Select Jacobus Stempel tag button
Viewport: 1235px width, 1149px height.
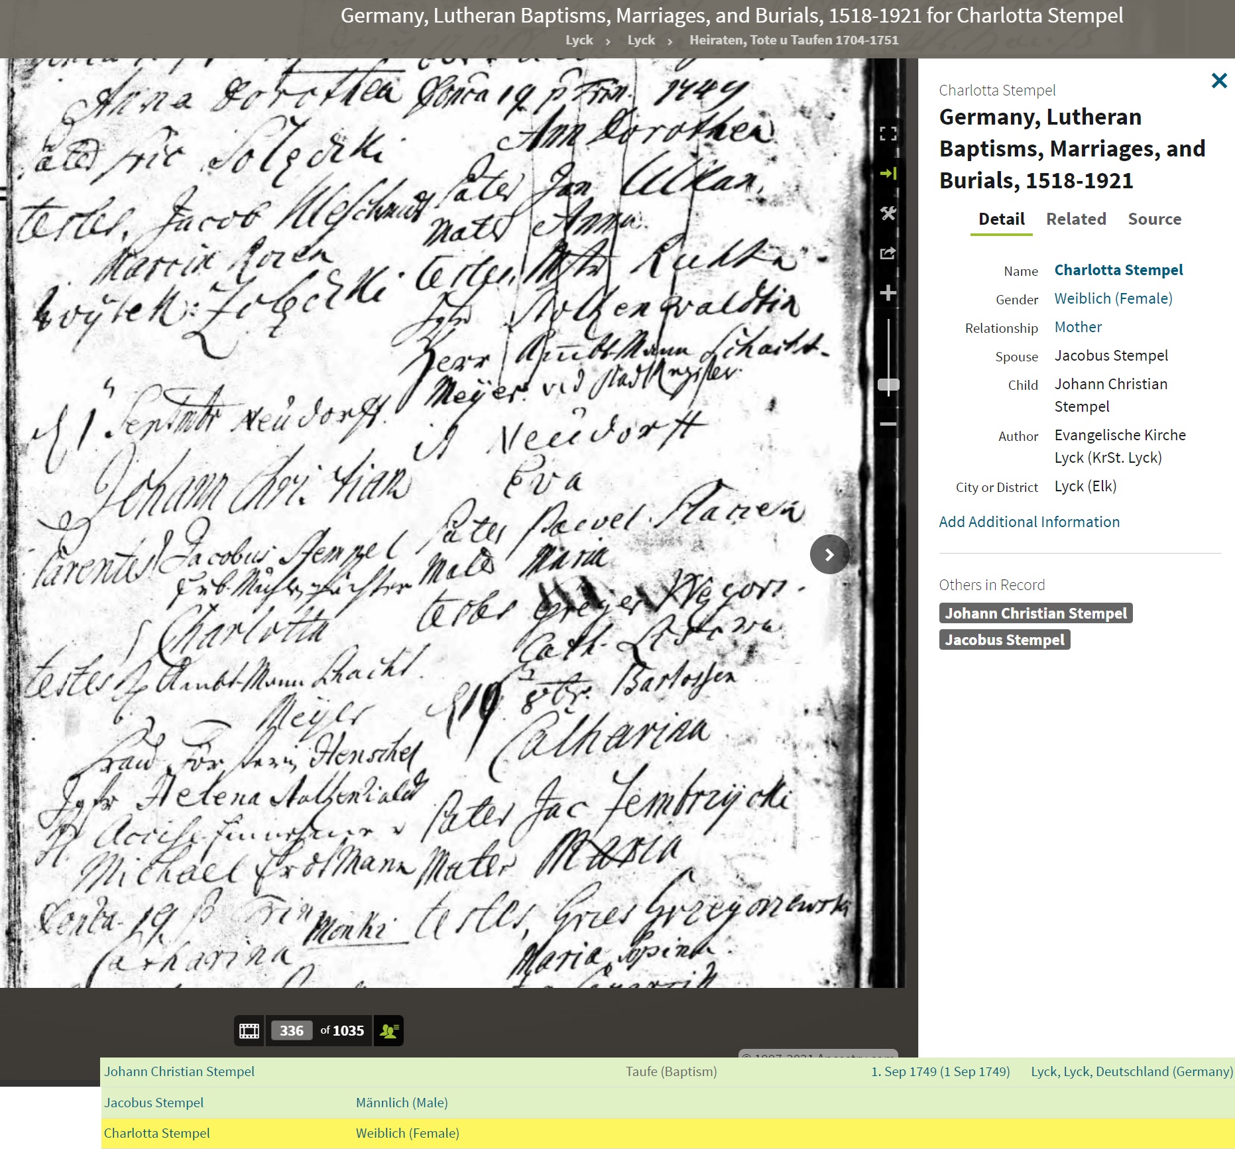point(1004,640)
